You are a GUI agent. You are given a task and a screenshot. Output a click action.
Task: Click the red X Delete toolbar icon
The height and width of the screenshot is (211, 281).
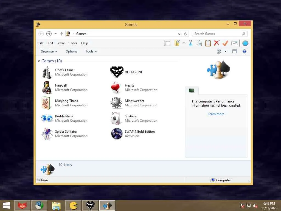pos(217,43)
